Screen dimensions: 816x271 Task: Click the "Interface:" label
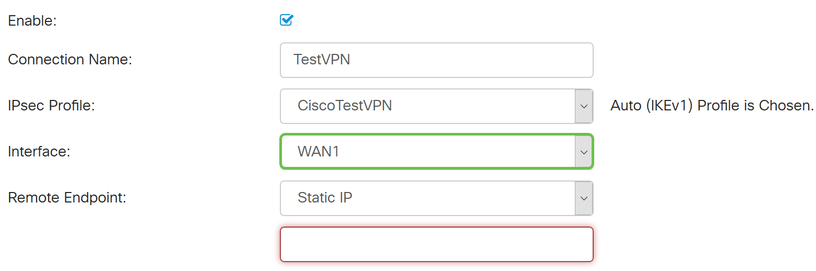click(39, 152)
